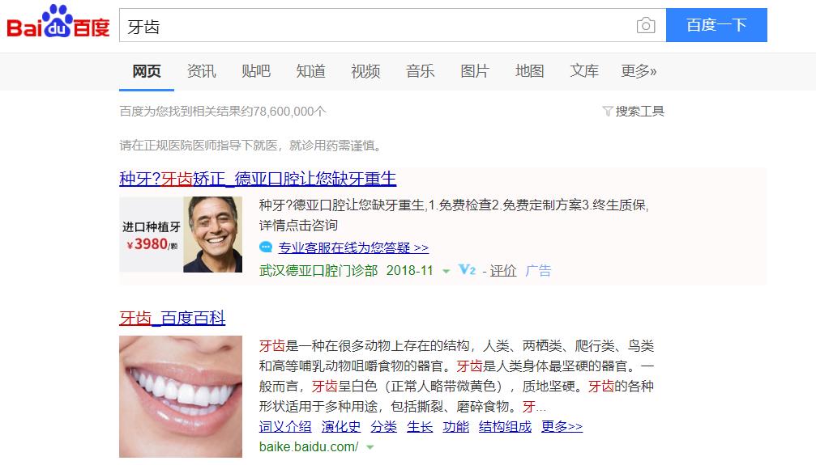Screen dimensions: 816x465
Task: Open the 视频 tab
Action: [365, 70]
